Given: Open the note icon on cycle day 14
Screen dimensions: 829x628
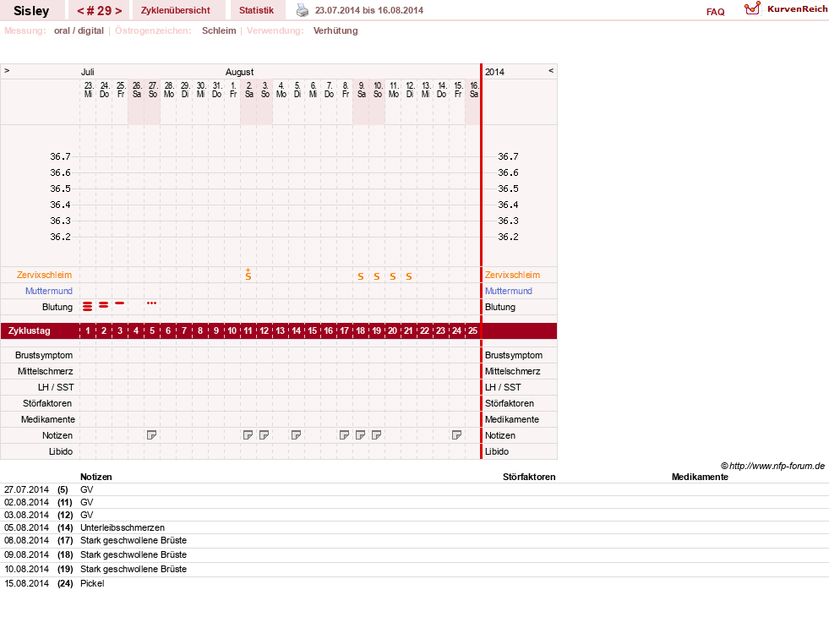Looking at the screenshot, I should (x=296, y=435).
